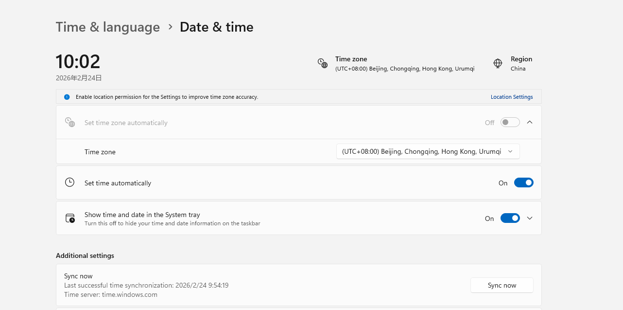The width and height of the screenshot is (623, 310).
Task: Expand the Show time and date options
Action: [x=530, y=218]
